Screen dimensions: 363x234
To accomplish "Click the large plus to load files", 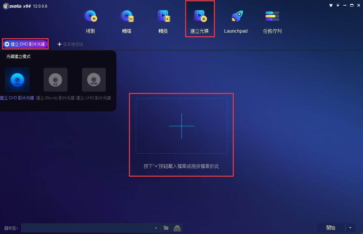I will 181,126.
